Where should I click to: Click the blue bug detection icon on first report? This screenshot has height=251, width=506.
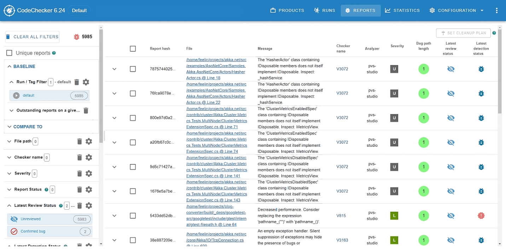coord(481,69)
